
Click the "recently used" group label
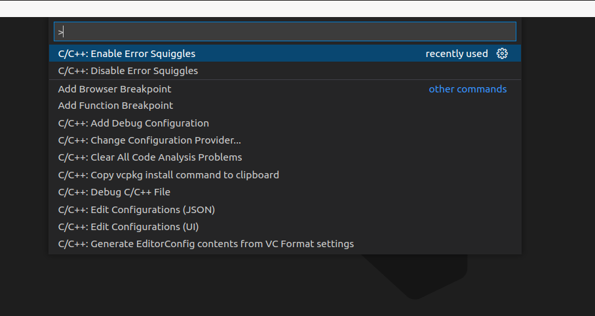tap(457, 54)
